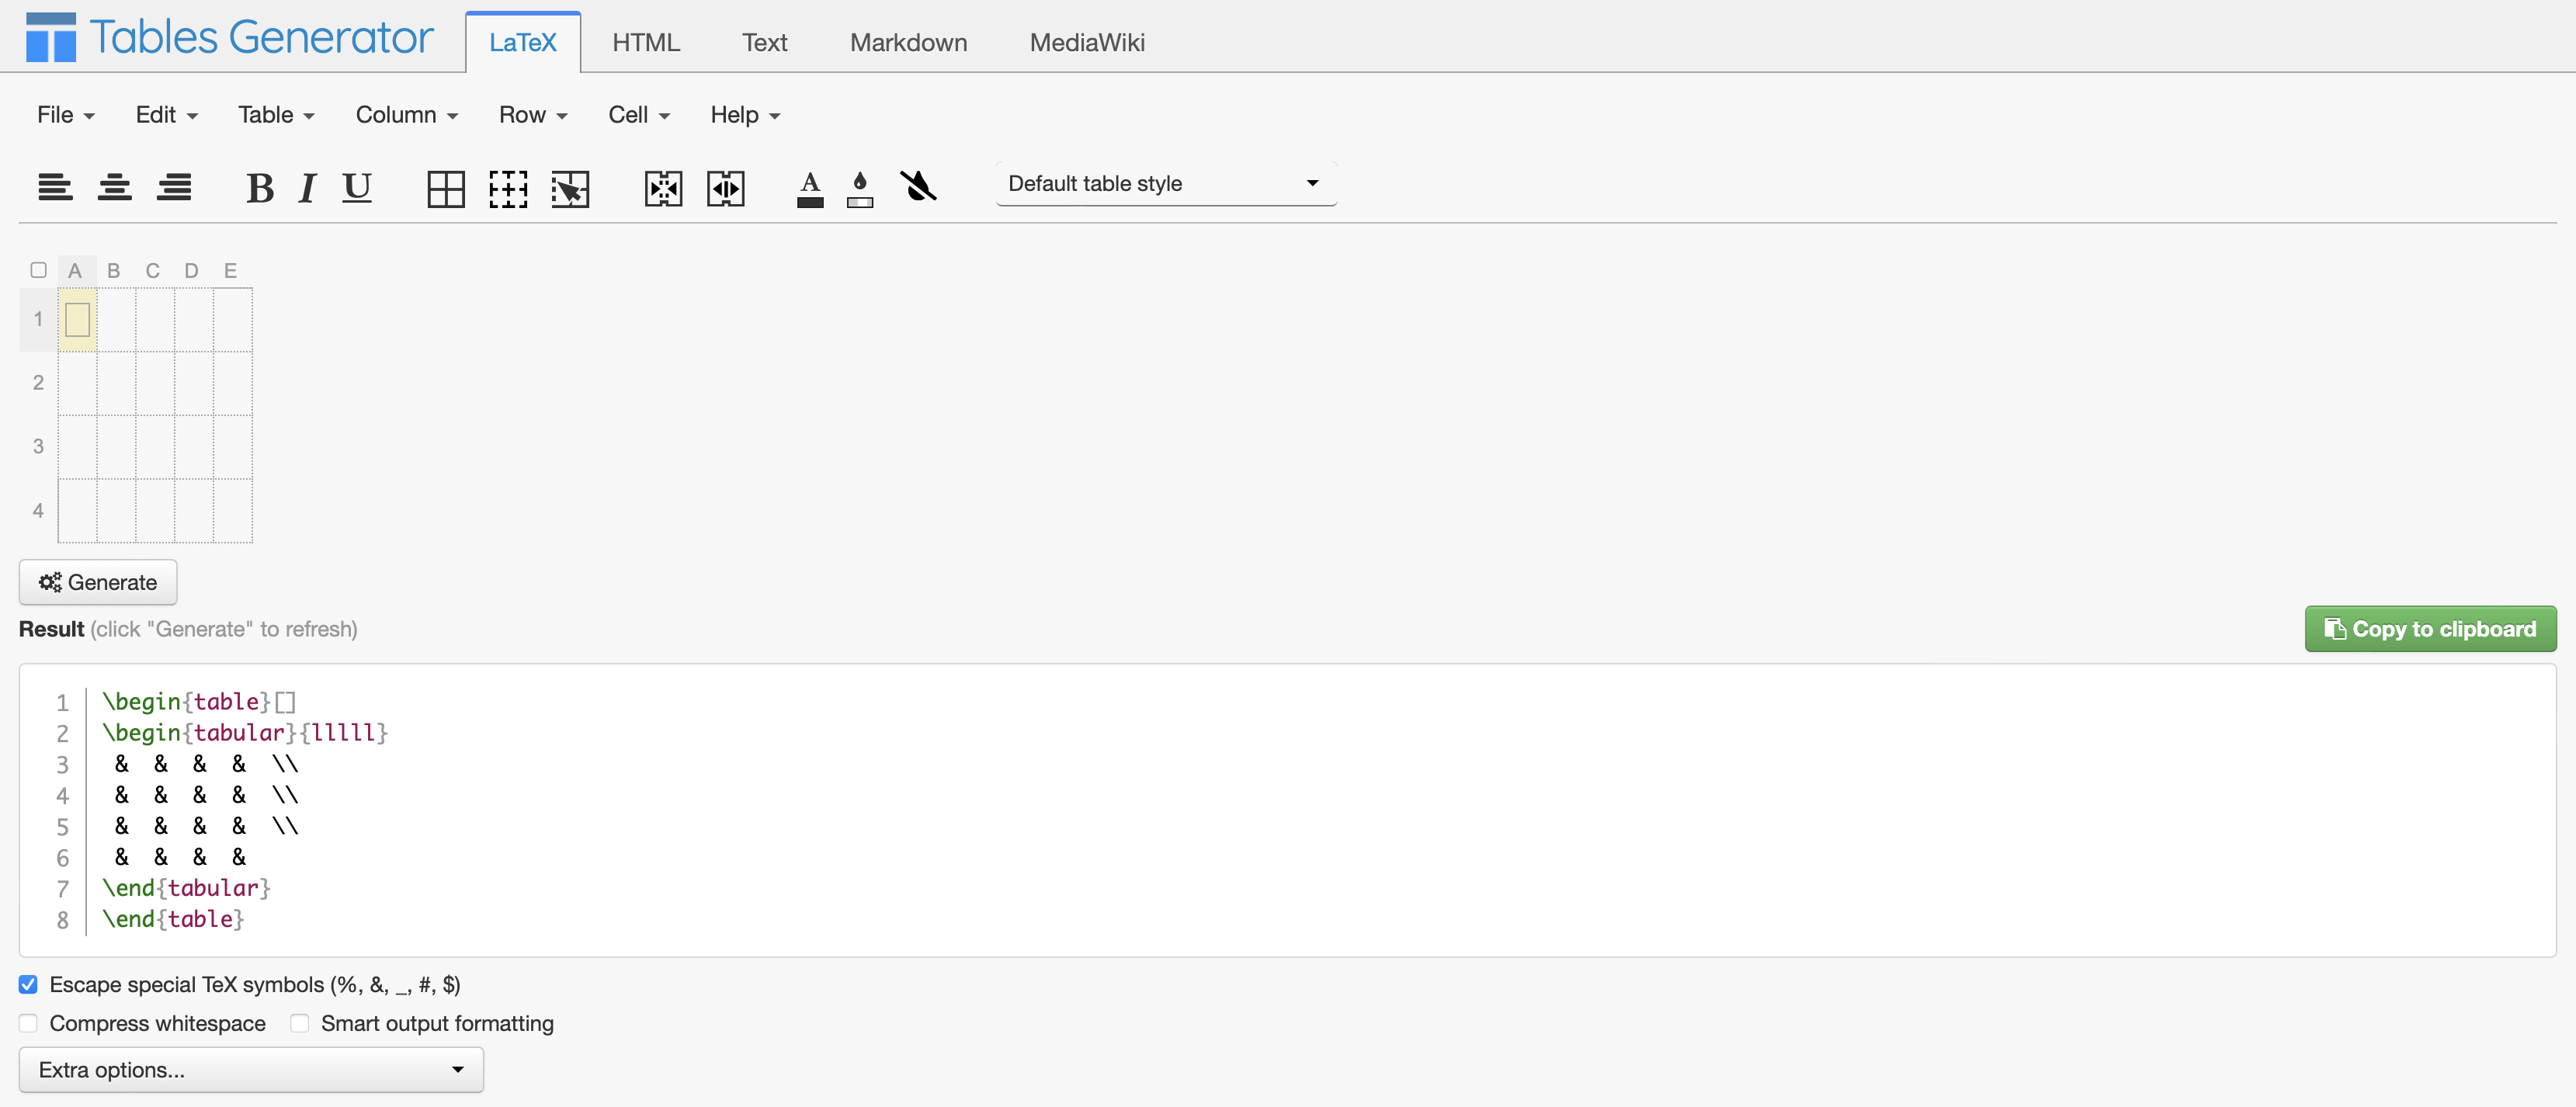Viewport: 2576px width, 1107px height.
Task: Open Default table style dropdown
Action: pos(1166,183)
